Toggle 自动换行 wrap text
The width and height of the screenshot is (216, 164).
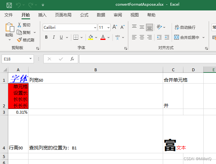click(185, 27)
